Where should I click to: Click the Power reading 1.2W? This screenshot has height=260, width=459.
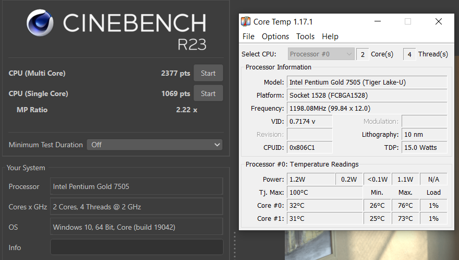click(311, 179)
